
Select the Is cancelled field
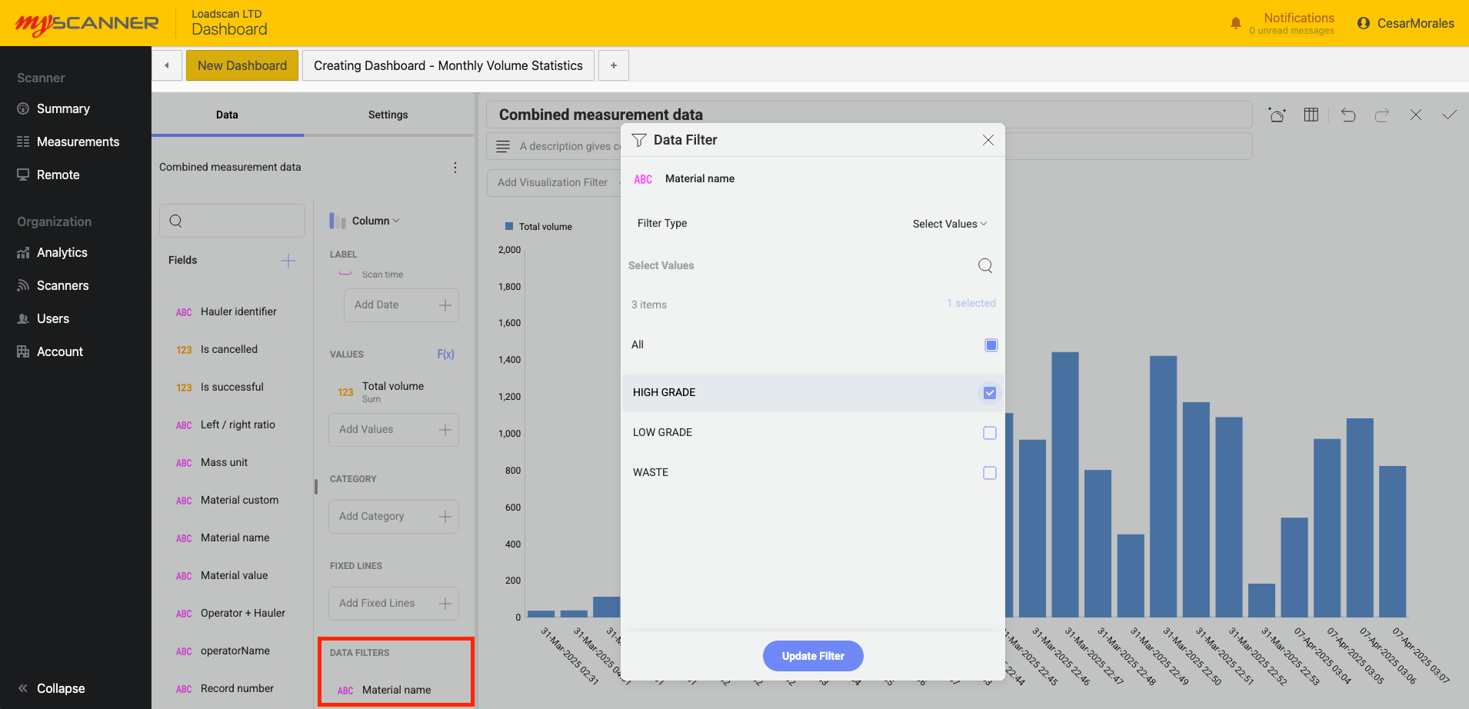pos(229,349)
